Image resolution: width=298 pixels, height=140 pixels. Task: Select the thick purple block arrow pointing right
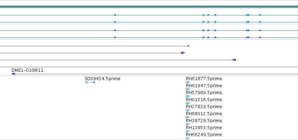[183, 53]
